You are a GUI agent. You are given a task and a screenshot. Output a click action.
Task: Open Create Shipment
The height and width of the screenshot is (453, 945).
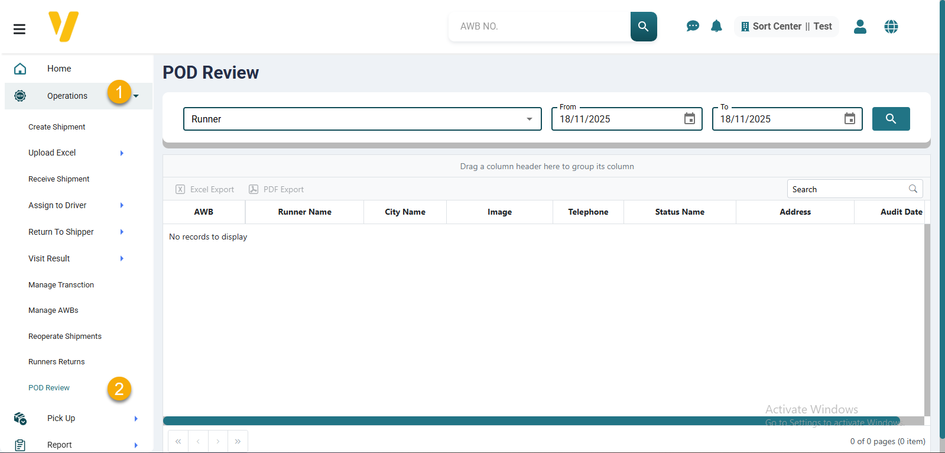(57, 127)
